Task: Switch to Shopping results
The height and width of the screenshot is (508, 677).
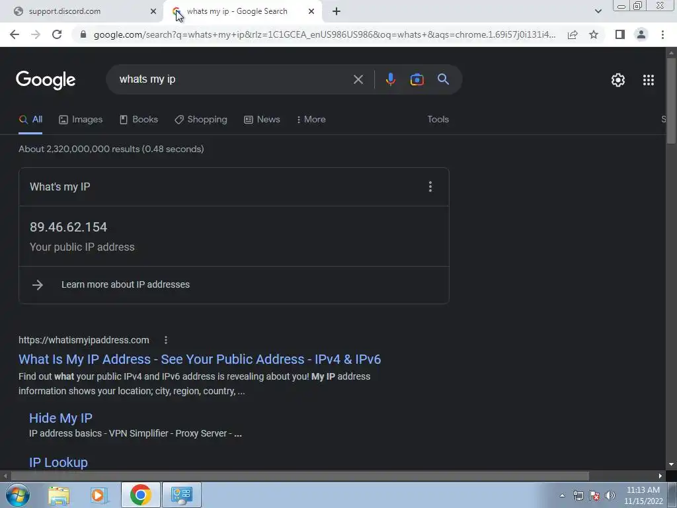Action: [201, 120]
